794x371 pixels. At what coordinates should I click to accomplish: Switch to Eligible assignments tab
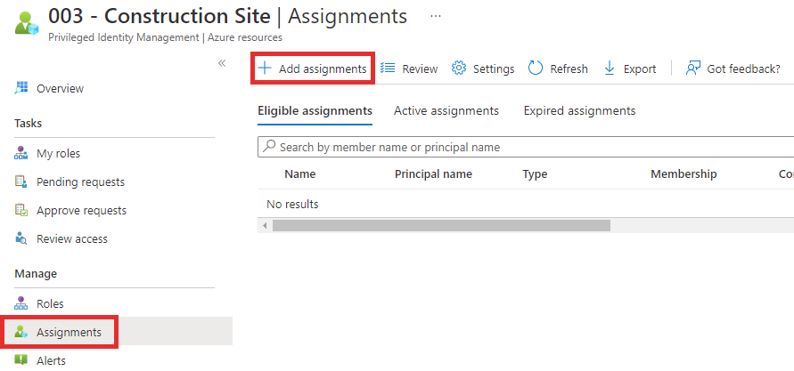315,110
